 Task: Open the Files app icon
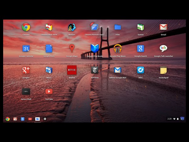(117, 27)
